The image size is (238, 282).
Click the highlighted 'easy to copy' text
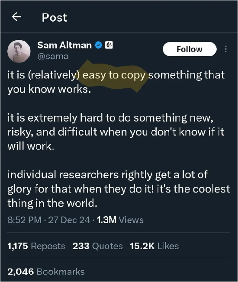[x=114, y=75]
